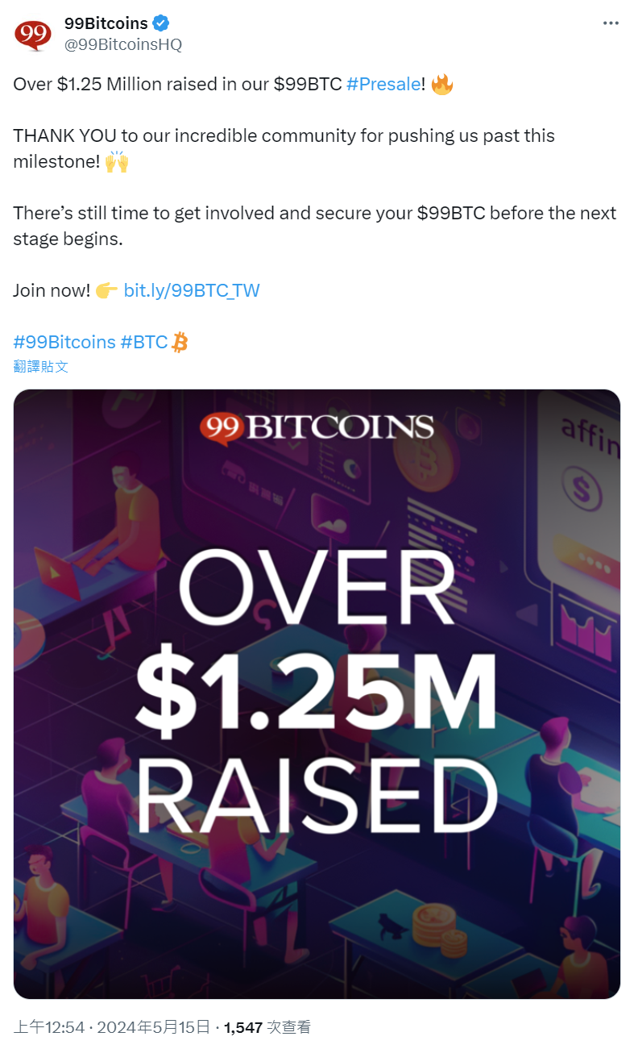Click the 99Bitcoins profile avatar
Viewport: 634px width, 1049px height.
32,35
